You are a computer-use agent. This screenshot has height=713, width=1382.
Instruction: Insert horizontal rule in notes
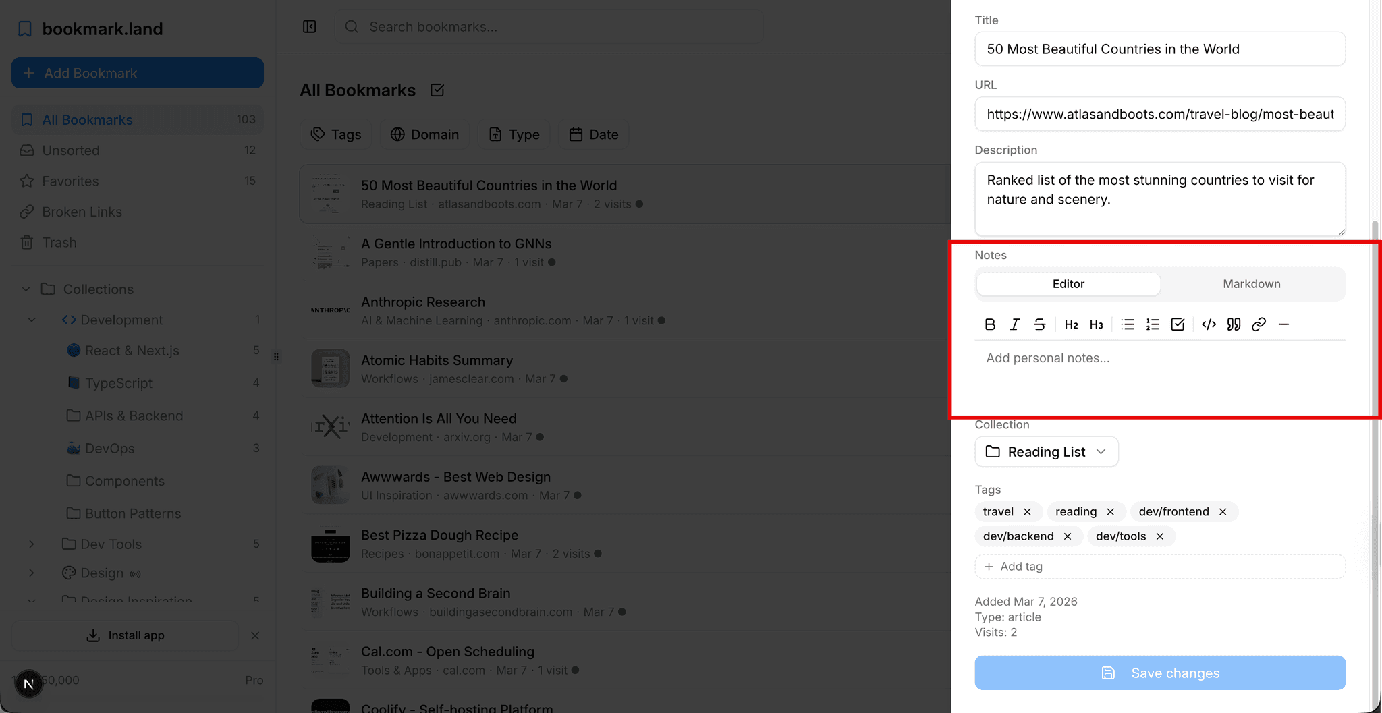click(1284, 324)
